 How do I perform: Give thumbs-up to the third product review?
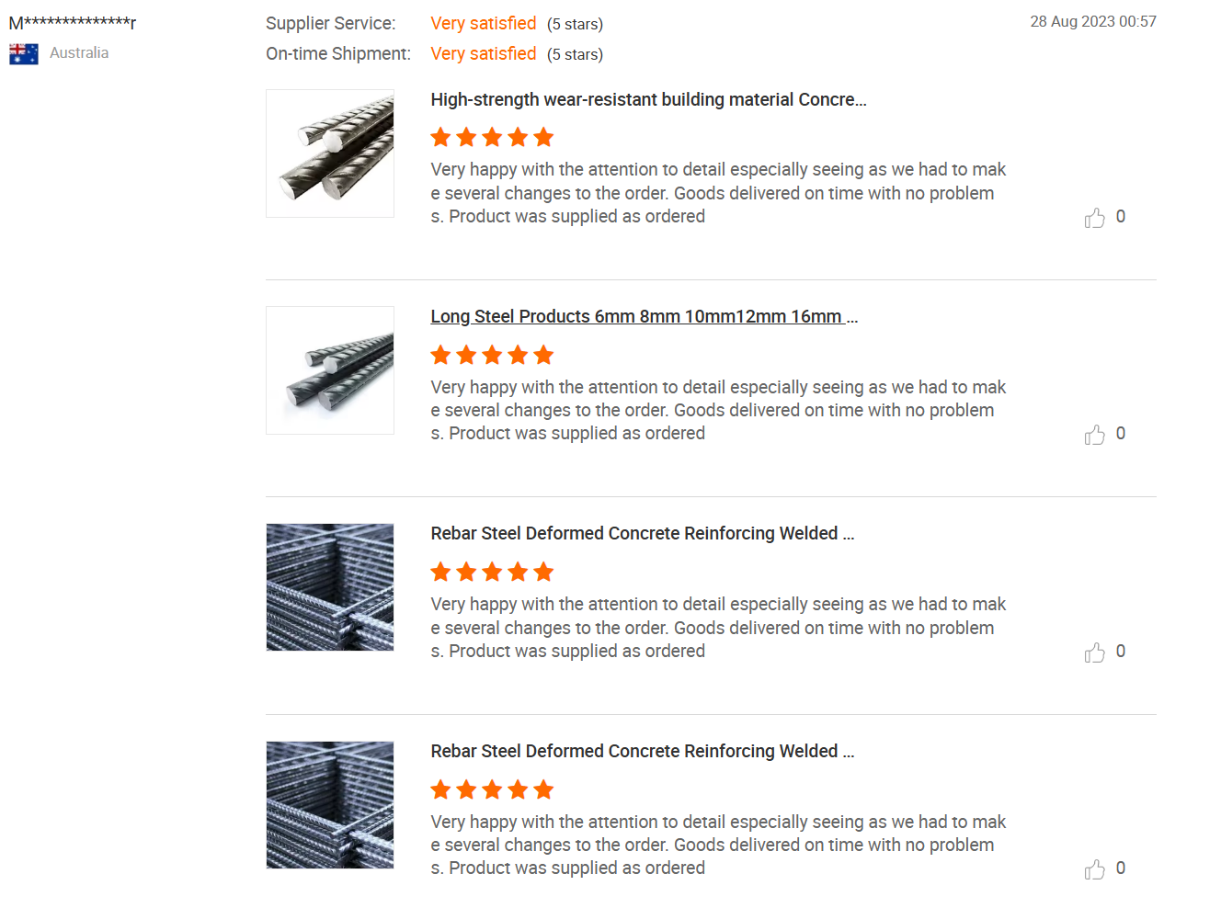click(1094, 653)
